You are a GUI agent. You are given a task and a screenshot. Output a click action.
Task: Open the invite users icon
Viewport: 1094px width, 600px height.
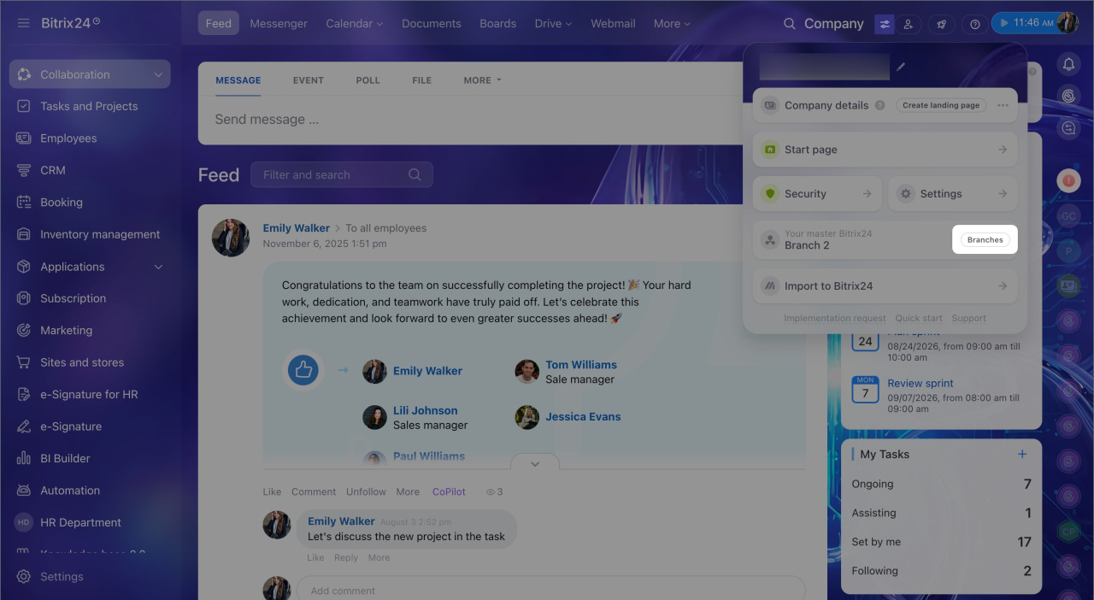(x=909, y=24)
